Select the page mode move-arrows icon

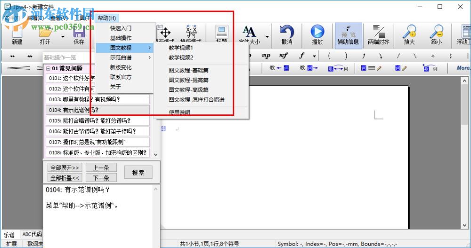pos(165,33)
